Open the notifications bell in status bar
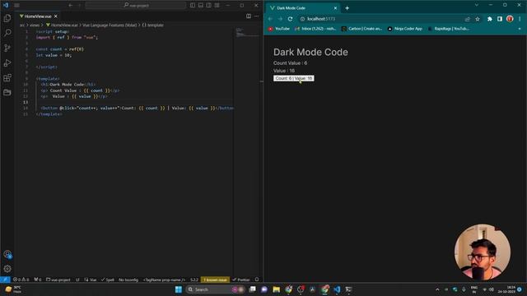The image size is (527, 296). click(257, 280)
